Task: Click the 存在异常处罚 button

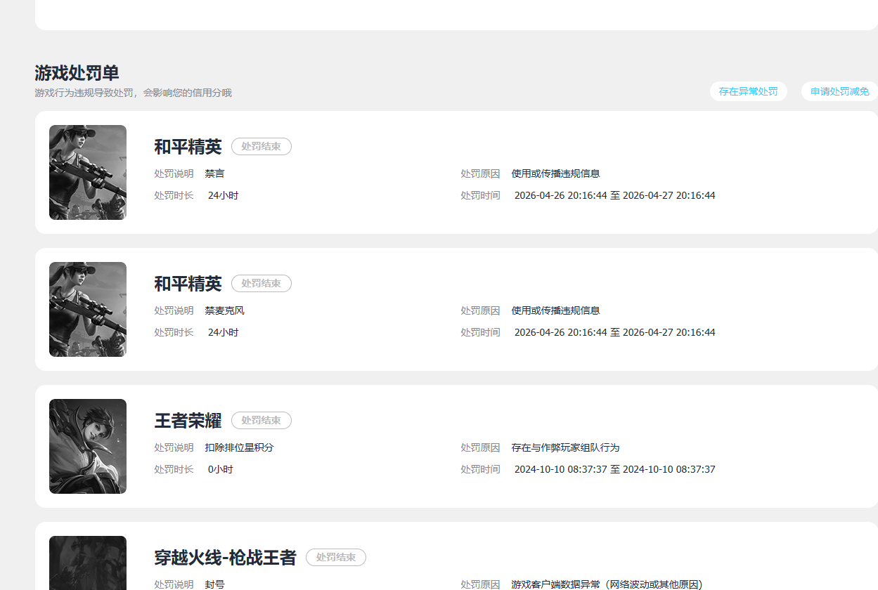Action: 748,91
